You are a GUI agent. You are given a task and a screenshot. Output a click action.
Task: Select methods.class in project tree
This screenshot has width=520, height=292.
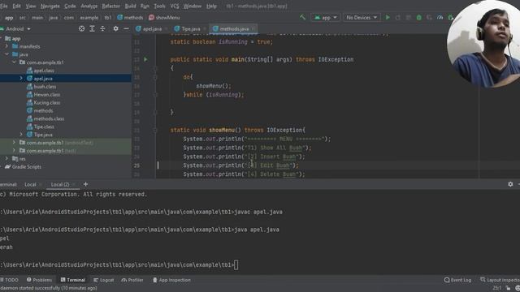point(45,118)
